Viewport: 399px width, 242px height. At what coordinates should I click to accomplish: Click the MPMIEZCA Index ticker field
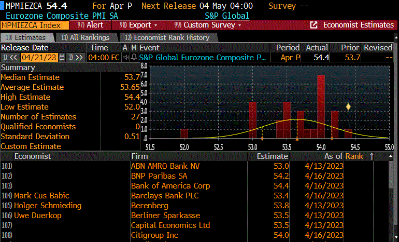pos(35,25)
